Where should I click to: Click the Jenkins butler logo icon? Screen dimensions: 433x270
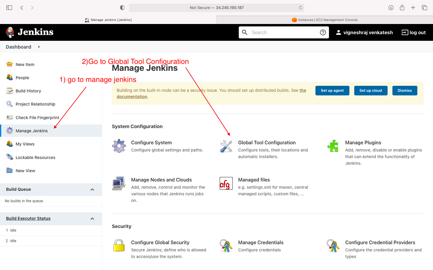10,32
